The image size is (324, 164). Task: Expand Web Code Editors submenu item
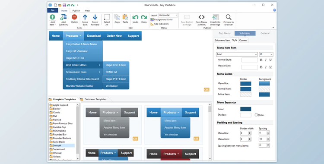83,65
